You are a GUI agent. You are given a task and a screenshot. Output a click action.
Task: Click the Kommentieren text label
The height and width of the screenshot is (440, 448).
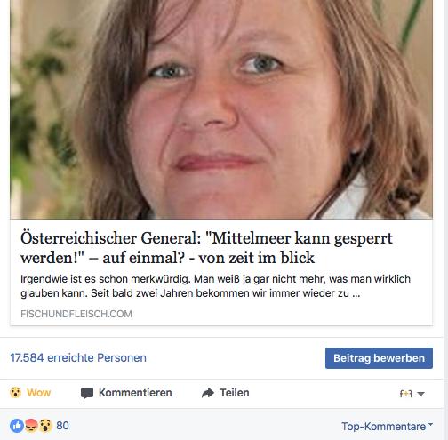point(135,393)
